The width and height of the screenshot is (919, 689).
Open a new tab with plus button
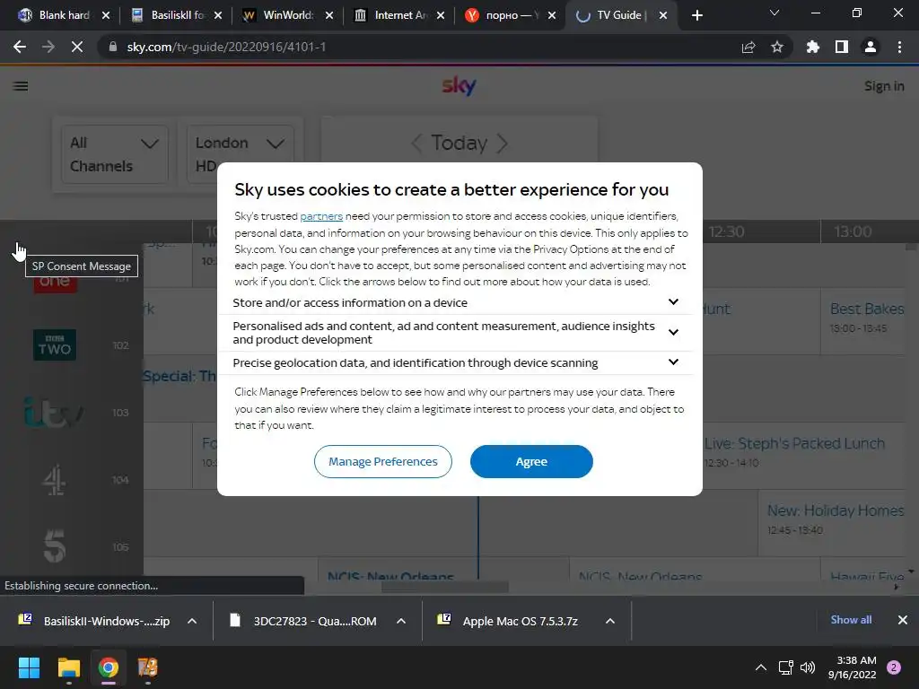pyautogui.click(x=696, y=15)
